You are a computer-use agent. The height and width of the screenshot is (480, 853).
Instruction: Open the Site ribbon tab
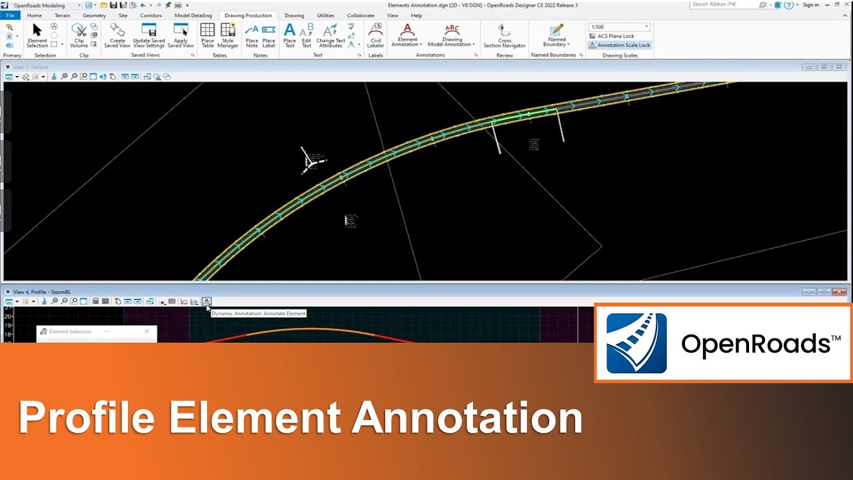pyautogui.click(x=123, y=15)
